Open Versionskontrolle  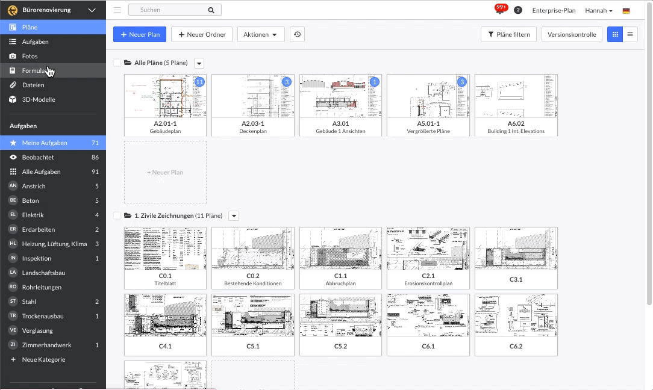(572, 34)
